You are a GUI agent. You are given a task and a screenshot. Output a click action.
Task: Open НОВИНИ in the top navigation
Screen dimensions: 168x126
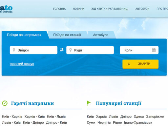(78, 9)
